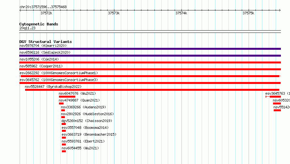The height and width of the screenshot is (164, 290).
Task: Open esv2662292 (1000GenomesConsortiumPhase1) label
Action: pos(59,73)
